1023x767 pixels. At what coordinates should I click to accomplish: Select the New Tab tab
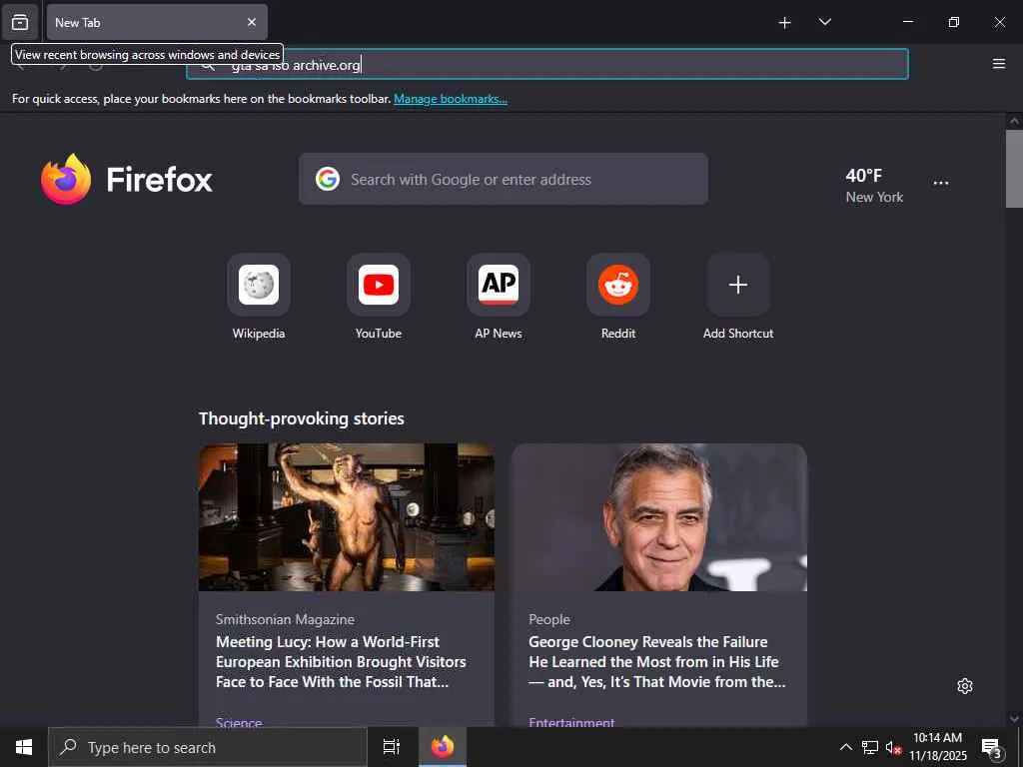click(157, 22)
